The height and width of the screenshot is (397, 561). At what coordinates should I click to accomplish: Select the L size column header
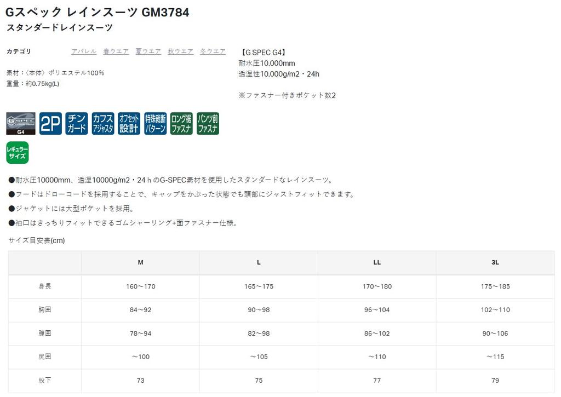tap(258, 262)
